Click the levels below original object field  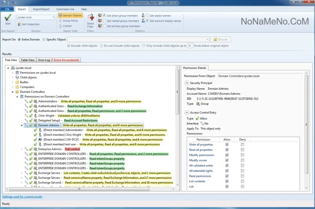190,46
